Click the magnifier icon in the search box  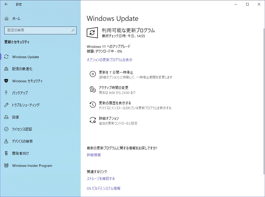73,30
